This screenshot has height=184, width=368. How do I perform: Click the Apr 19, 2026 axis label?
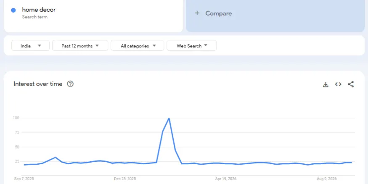pos(226,179)
